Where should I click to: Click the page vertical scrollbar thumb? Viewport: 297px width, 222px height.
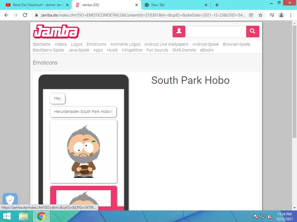[294, 81]
